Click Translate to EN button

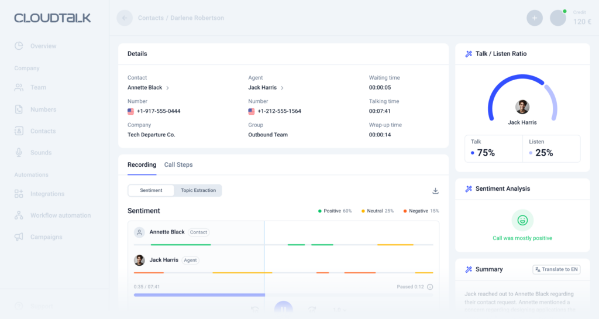[x=556, y=269]
